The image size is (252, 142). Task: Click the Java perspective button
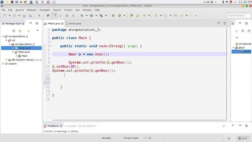243,138
